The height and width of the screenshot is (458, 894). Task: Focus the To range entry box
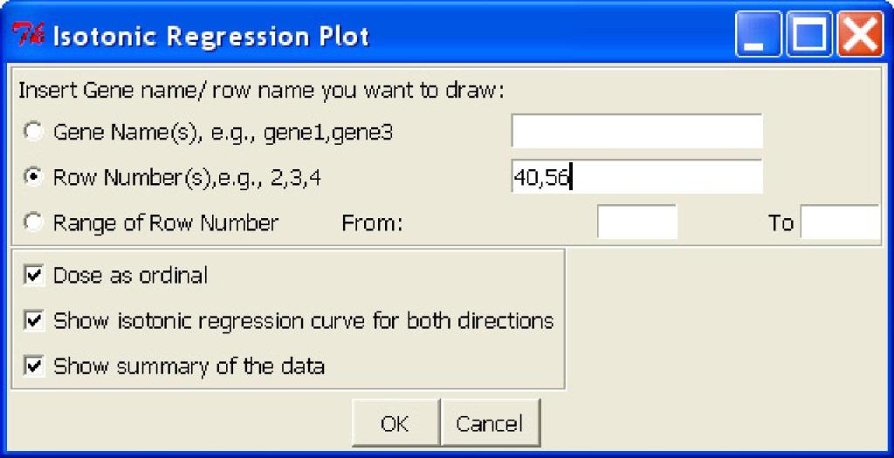[x=840, y=222]
